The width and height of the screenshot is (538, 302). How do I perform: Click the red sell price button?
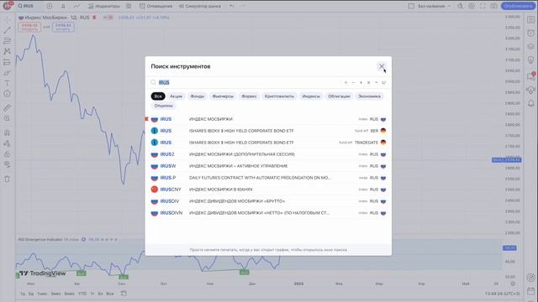click(x=29, y=27)
